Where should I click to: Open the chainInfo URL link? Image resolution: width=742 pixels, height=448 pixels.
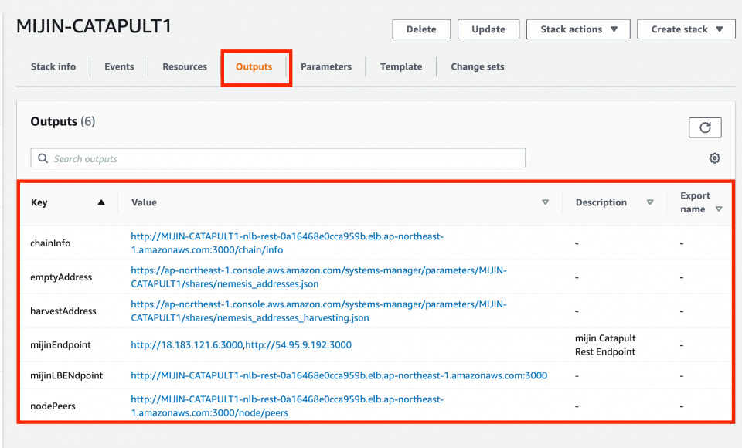(288, 243)
